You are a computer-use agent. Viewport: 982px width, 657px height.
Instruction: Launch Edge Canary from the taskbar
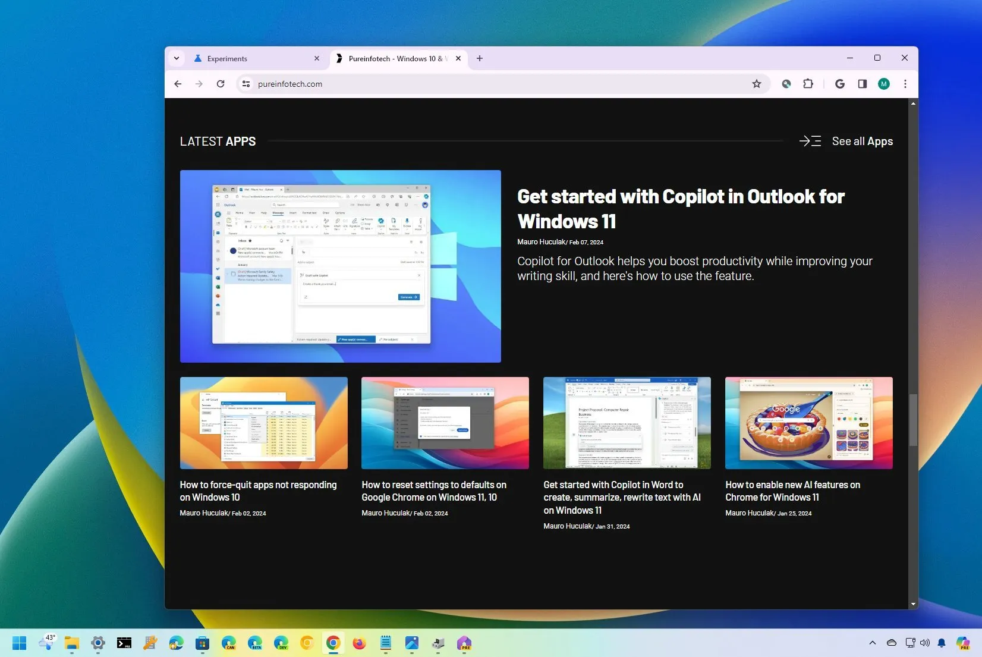(x=229, y=643)
